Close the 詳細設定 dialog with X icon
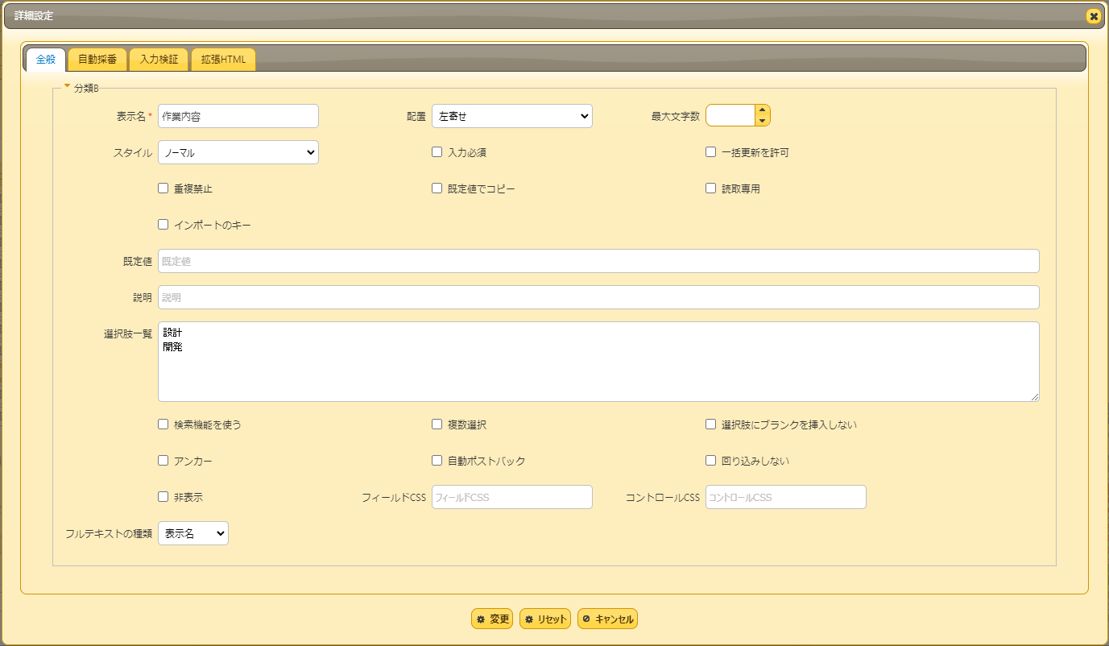1109x646 pixels. pos(1093,16)
